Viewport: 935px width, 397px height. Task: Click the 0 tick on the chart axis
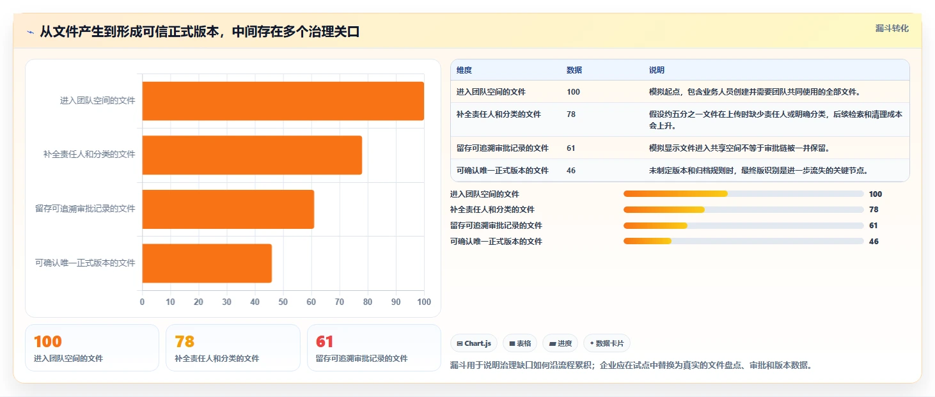[142, 302]
